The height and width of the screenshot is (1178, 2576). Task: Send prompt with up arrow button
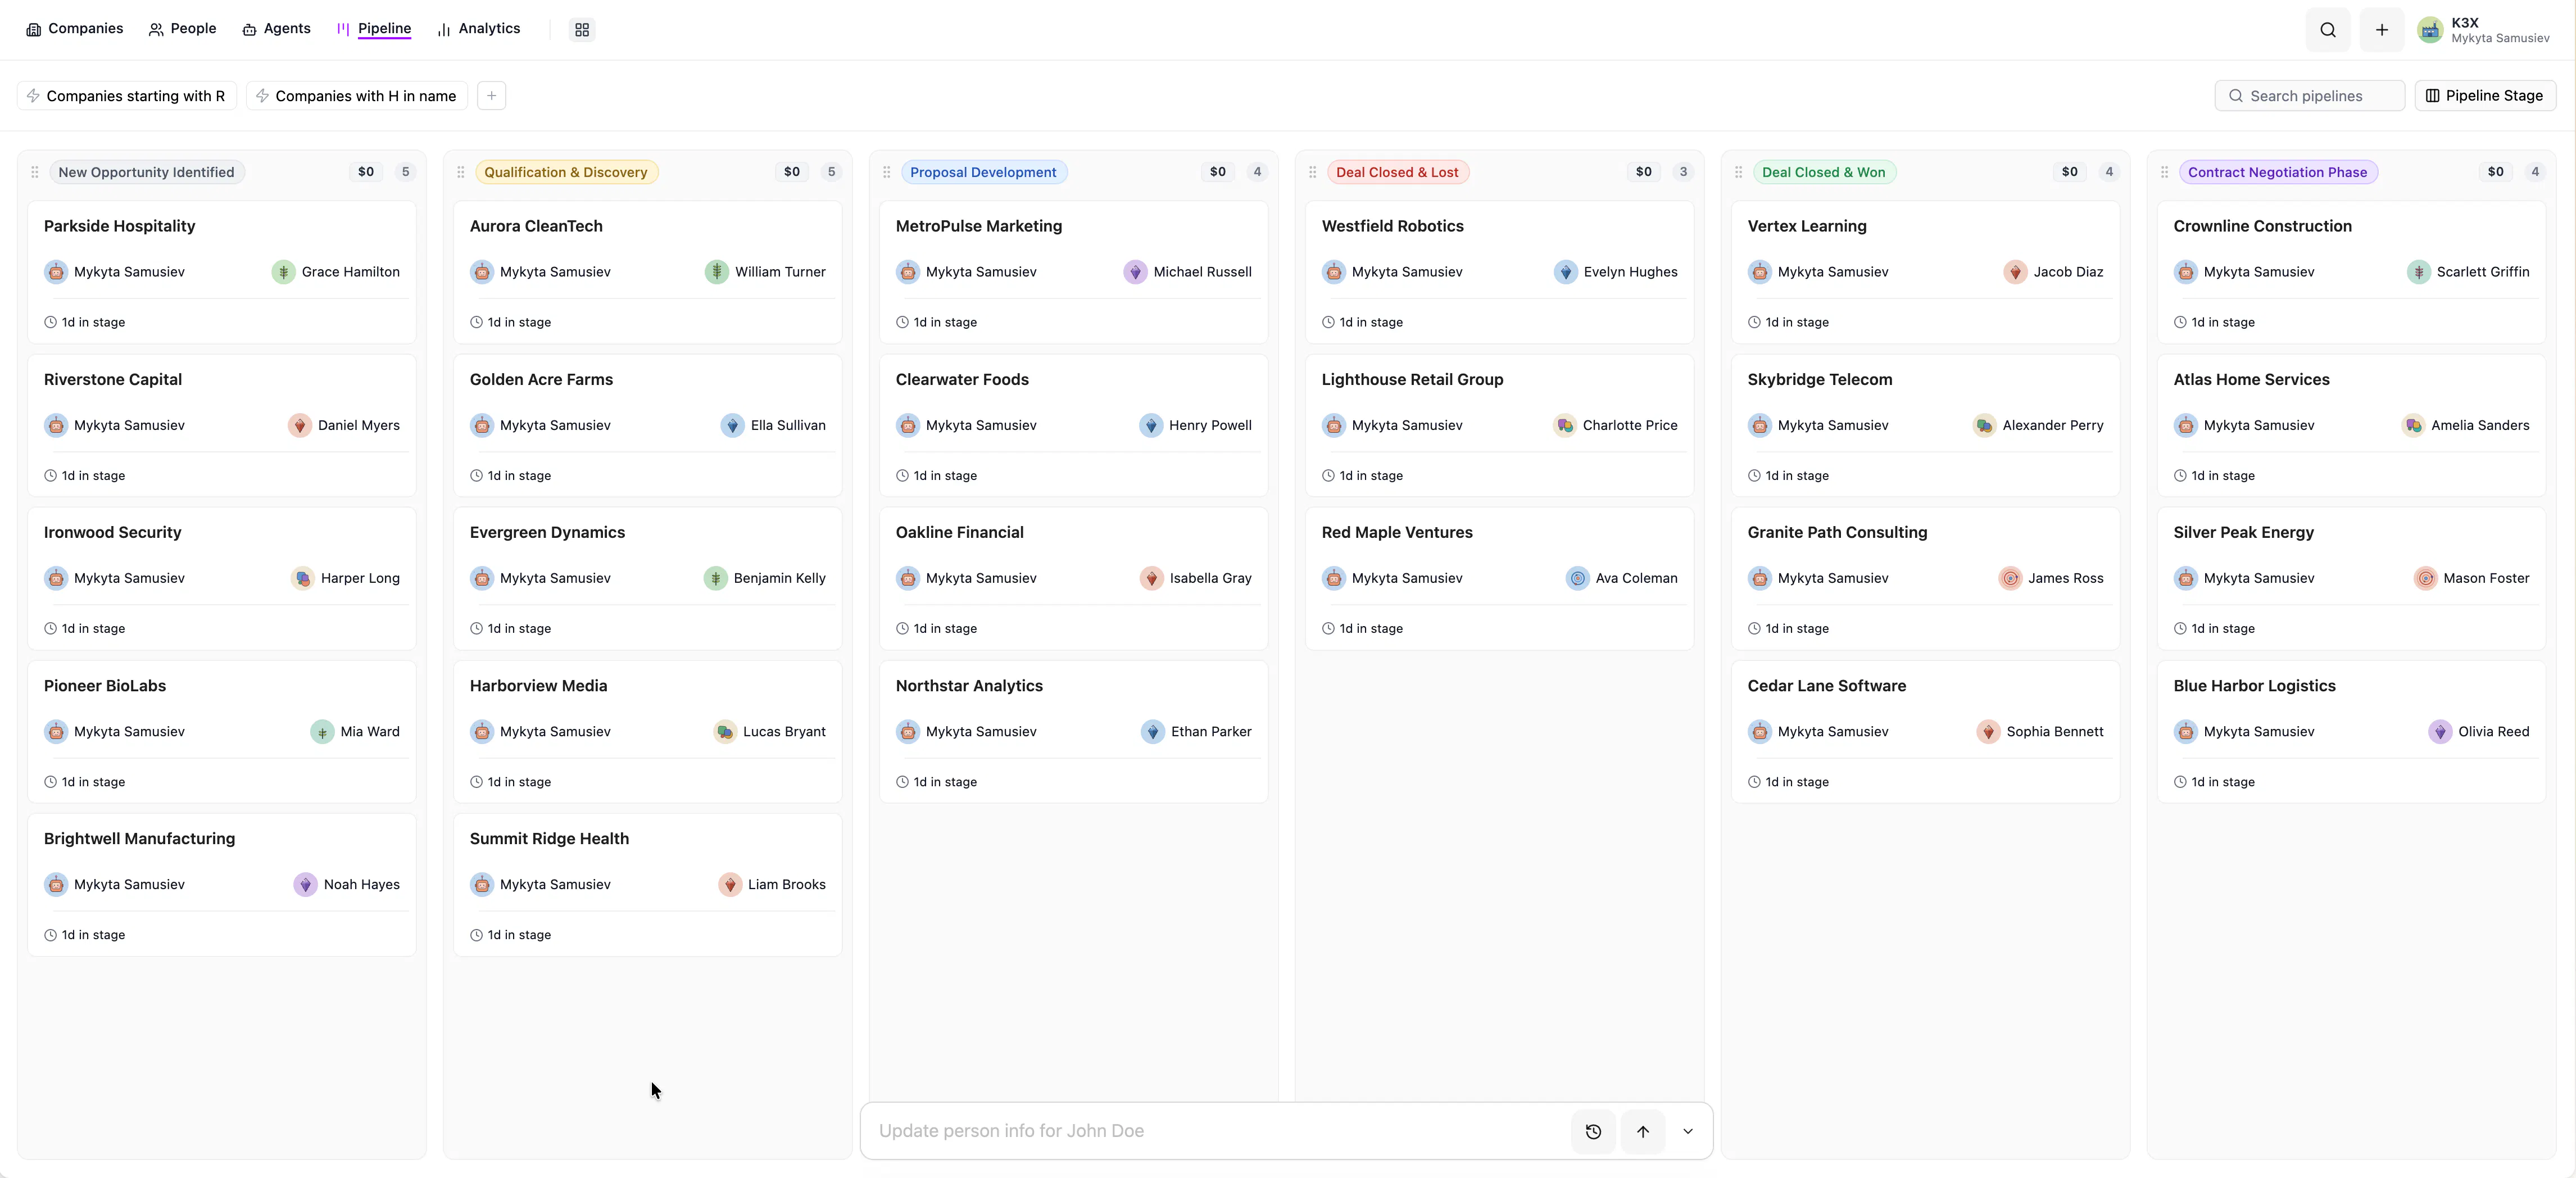(1643, 1131)
